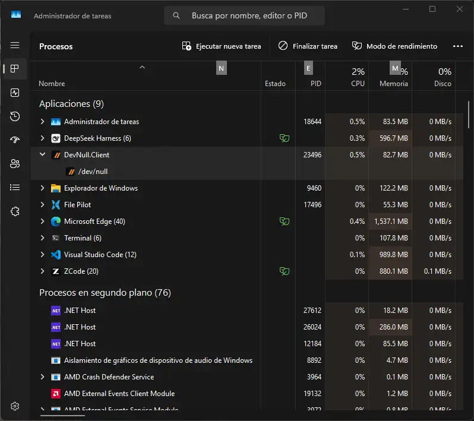474x421 pixels.
Task: Click the vertical scrollbar thumb
Action: click(469, 115)
